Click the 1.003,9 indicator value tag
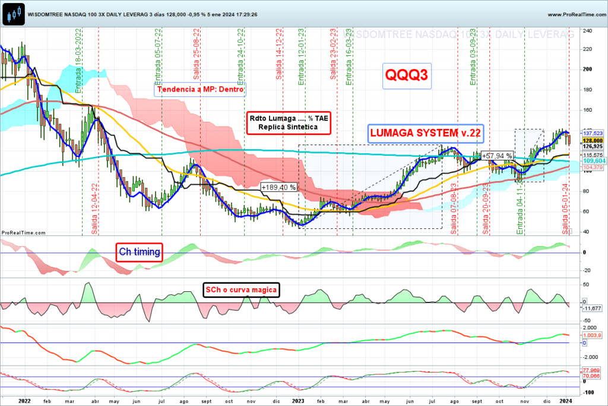The height and width of the screenshot is (406, 608). (x=592, y=335)
